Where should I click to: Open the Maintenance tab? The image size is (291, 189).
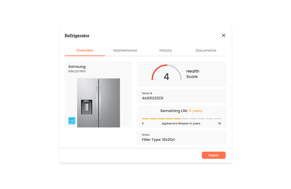(x=125, y=50)
